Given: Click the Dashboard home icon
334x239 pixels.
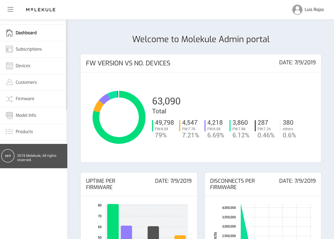Looking at the screenshot, I should [9, 33].
